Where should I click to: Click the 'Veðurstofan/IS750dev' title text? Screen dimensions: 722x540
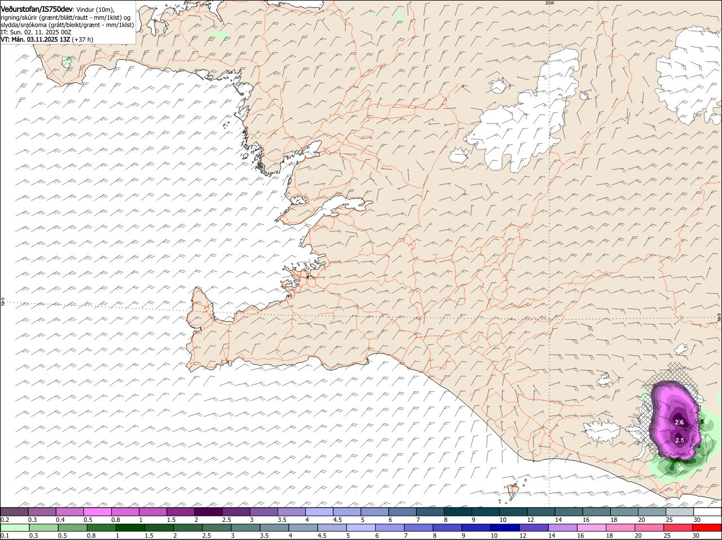37,10
